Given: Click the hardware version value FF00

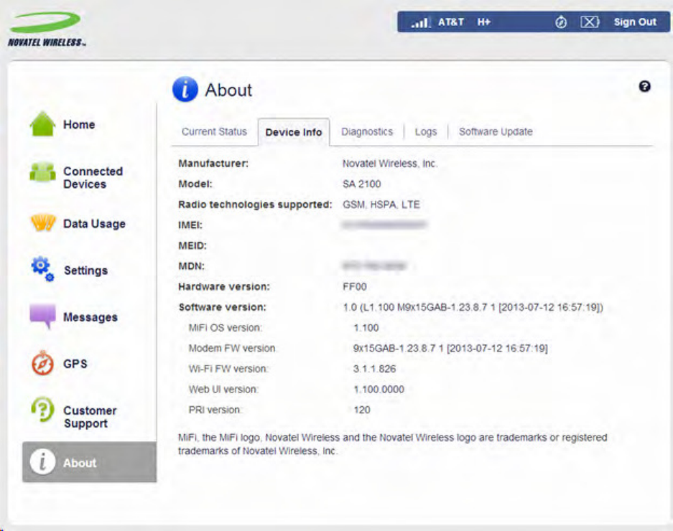Looking at the screenshot, I should tap(355, 286).
